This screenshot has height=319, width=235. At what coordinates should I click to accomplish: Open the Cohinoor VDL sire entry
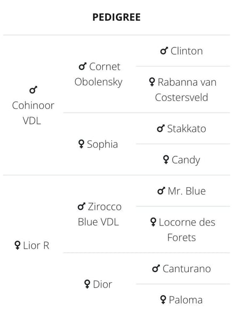(33, 113)
